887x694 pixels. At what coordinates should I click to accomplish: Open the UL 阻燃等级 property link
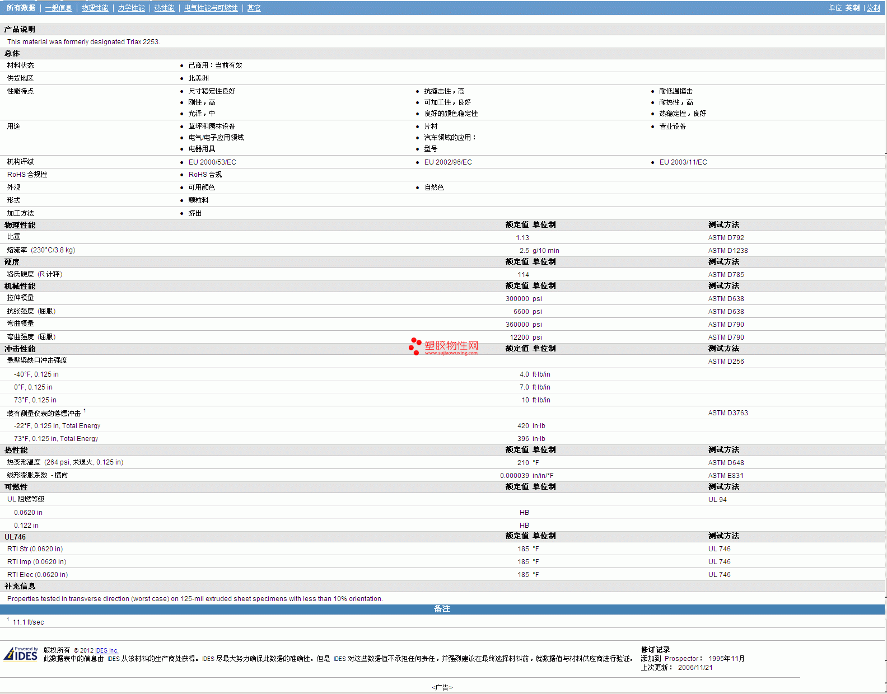26,499
